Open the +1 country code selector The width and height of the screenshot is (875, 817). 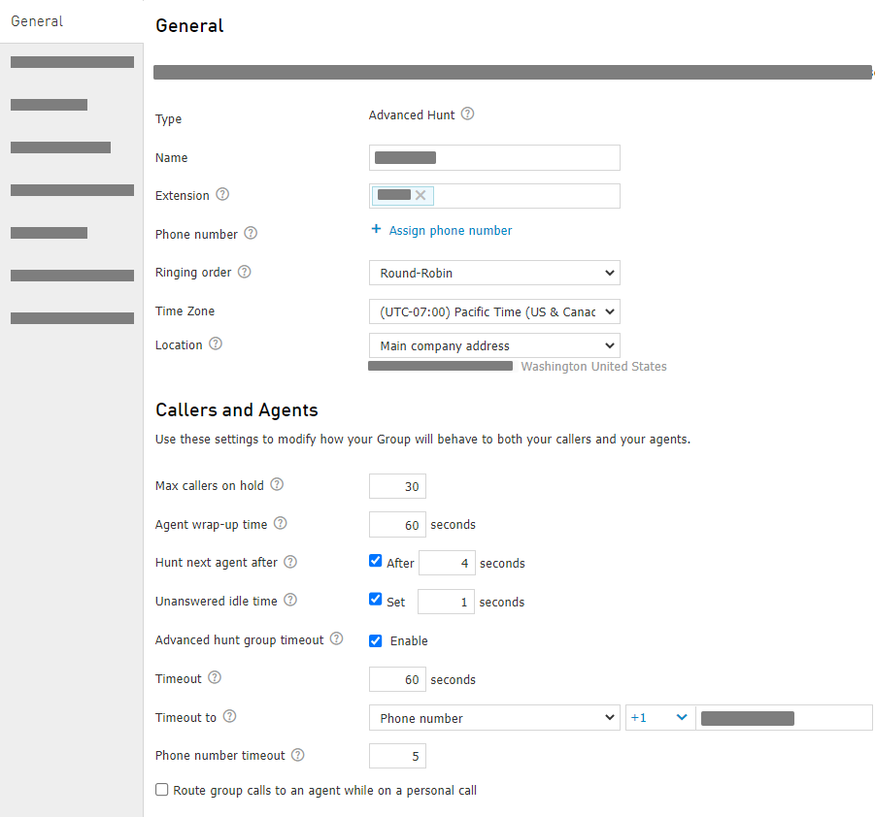(x=659, y=718)
